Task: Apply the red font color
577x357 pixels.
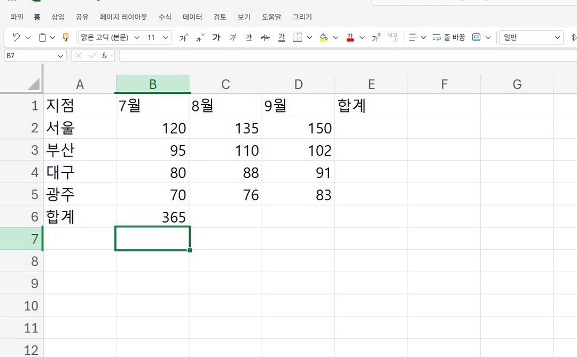Action: (x=350, y=37)
